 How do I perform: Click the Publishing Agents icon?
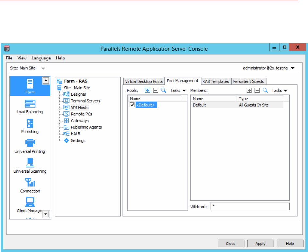[x=66, y=127]
